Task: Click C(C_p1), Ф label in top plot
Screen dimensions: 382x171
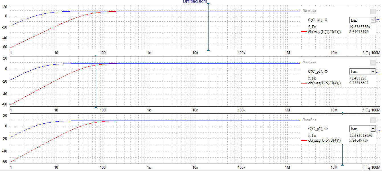Action: (318, 20)
